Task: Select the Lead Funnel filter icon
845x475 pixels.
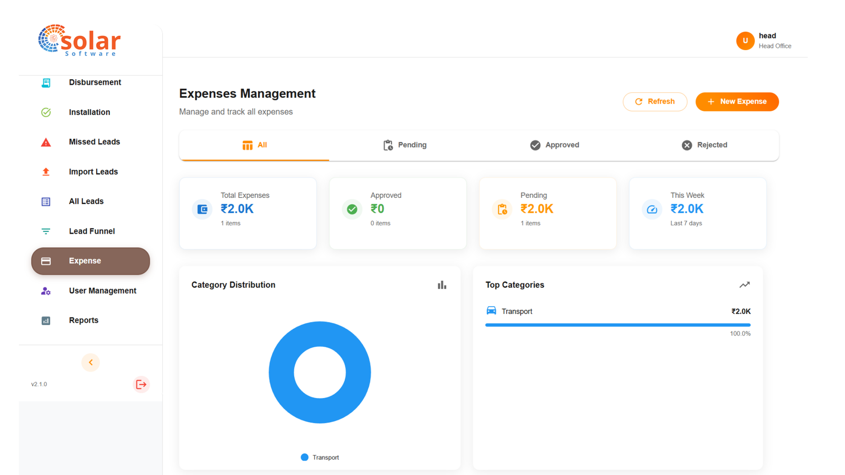Action: (x=46, y=231)
